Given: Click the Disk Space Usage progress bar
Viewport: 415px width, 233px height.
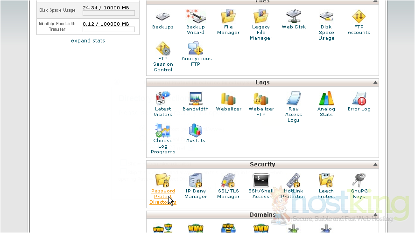Looking at the screenshot, I should [108, 14].
